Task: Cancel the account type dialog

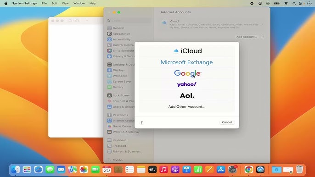Action: (x=227, y=122)
